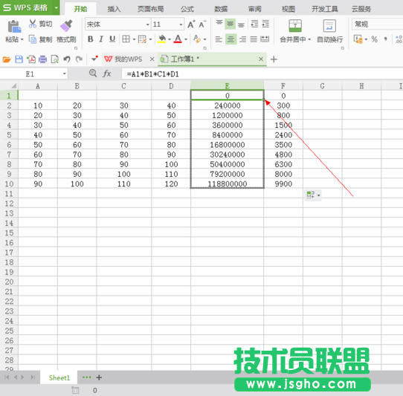Screen dimensions: 403x396
Task: Click the formula bar showing =A1*B1*C1*D1
Action: [x=262, y=74]
